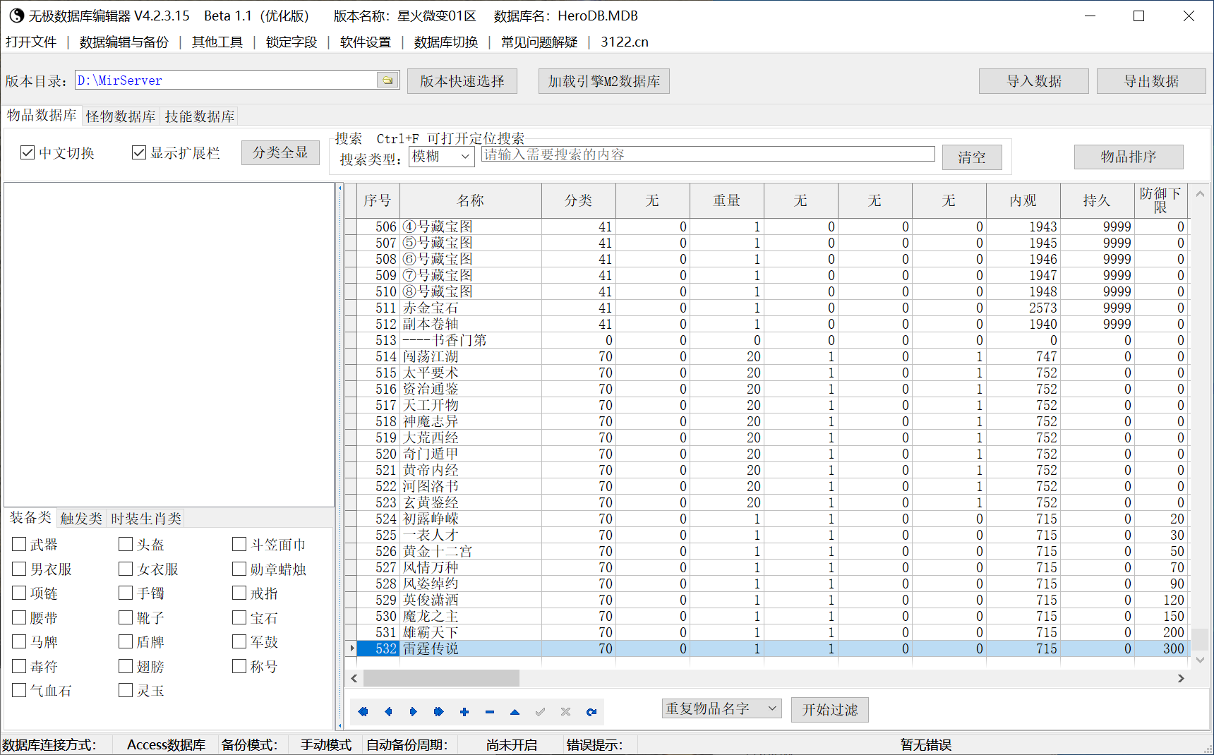
Task: Collapse left panel via splitter arrow
Action: pyautogui.click(x=339, y=188)
